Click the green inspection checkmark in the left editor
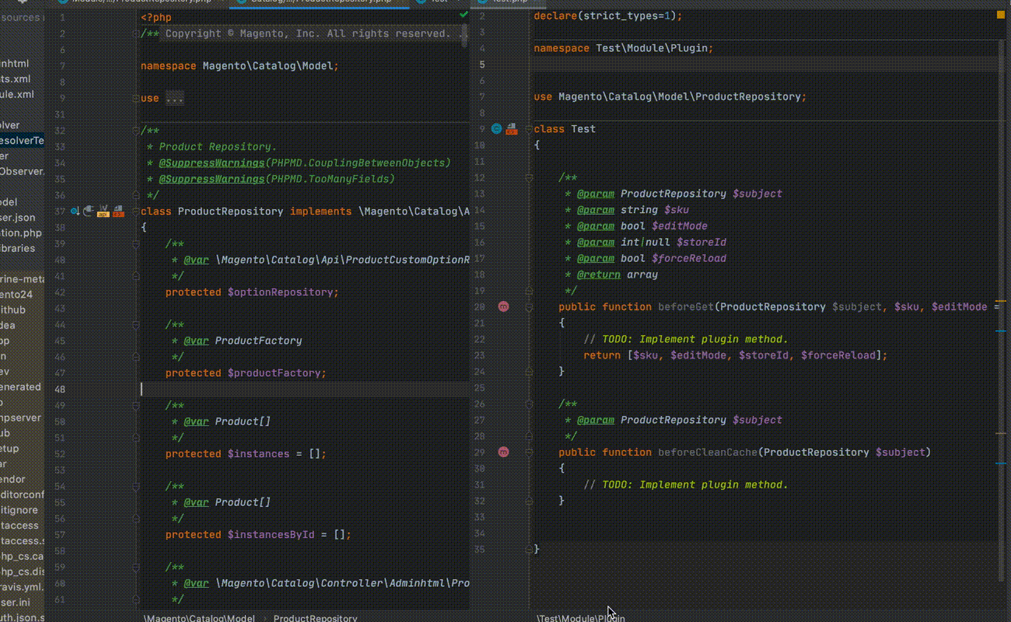 point(464,15)
